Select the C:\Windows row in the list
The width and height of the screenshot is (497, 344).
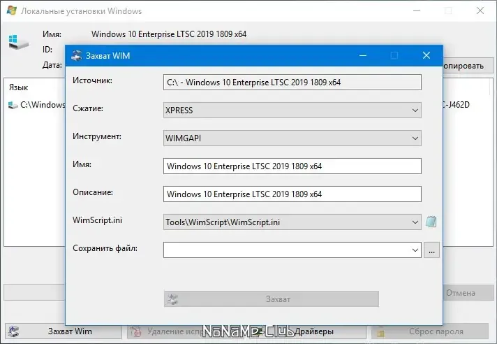coord(36,105)
